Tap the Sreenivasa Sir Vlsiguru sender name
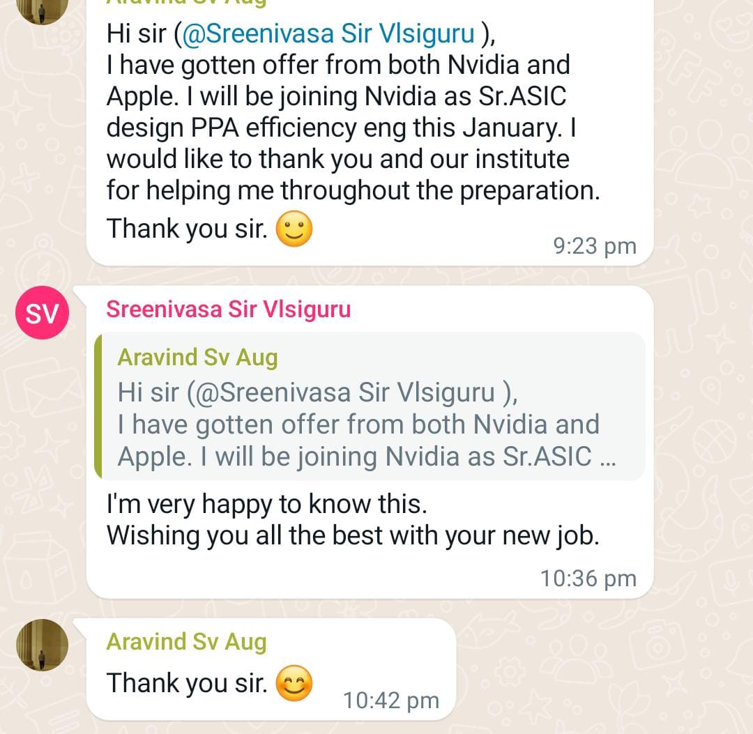 pyautogui.click(x=229, y=309)
